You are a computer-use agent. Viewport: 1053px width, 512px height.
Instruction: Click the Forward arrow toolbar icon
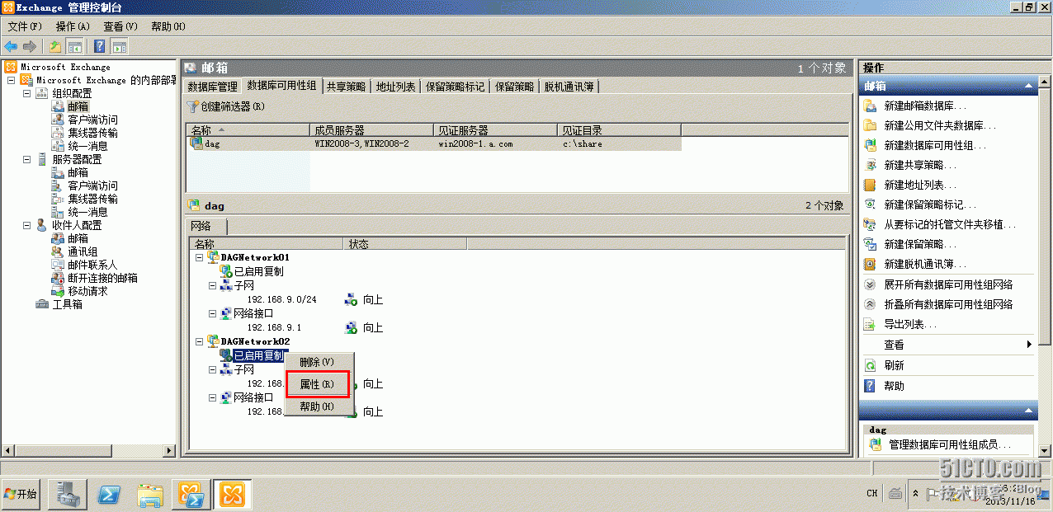coord(30,46)
